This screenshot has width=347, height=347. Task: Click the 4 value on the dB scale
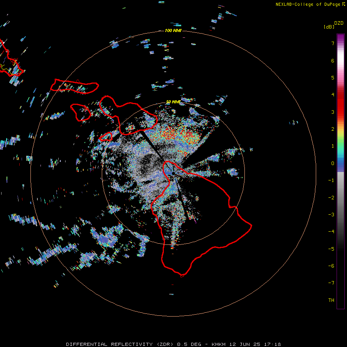pyautogui.click(x=333, y=95)
